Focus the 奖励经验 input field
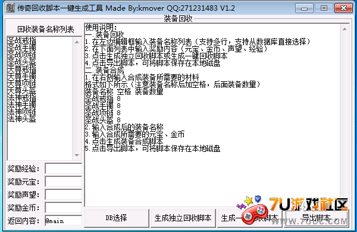Image resolution: width=357 pixels, height=232 pixels. pos(63,169)
